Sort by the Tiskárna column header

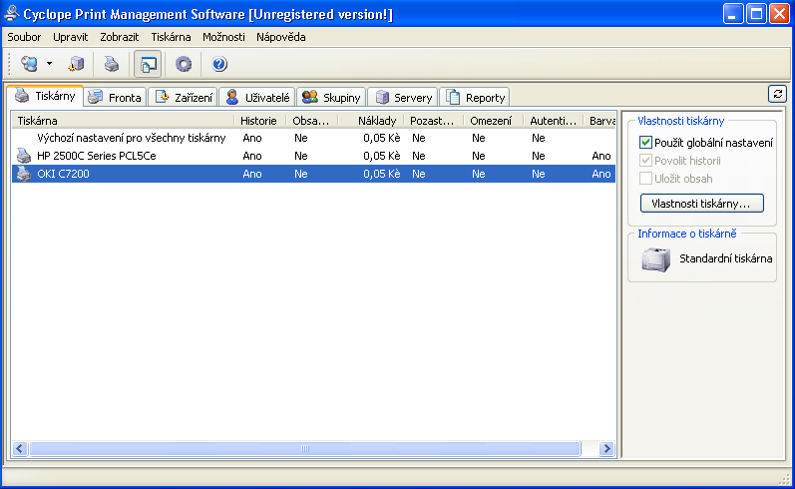point(124,121)
